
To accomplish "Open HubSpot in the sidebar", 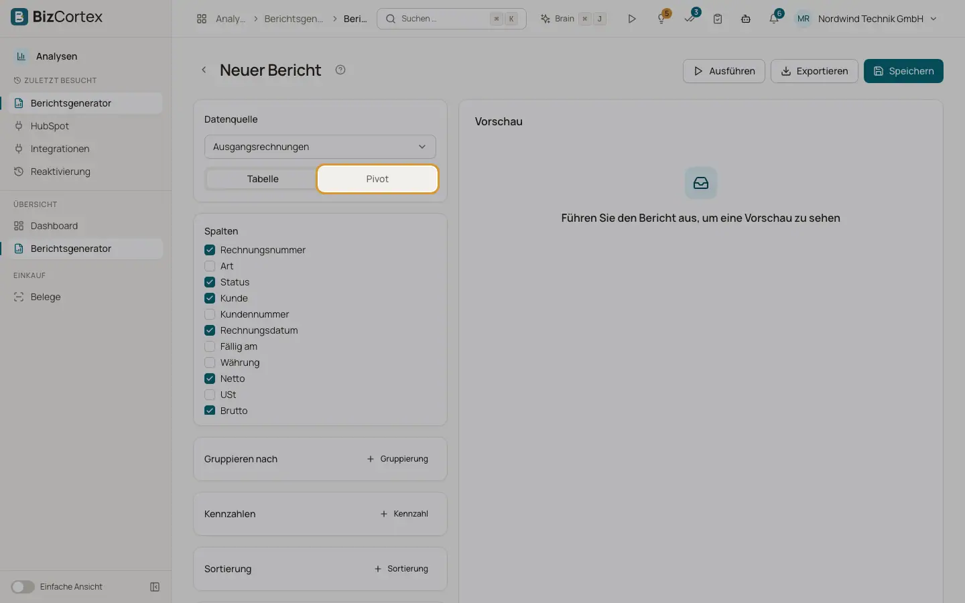I will tap(86, 126).
